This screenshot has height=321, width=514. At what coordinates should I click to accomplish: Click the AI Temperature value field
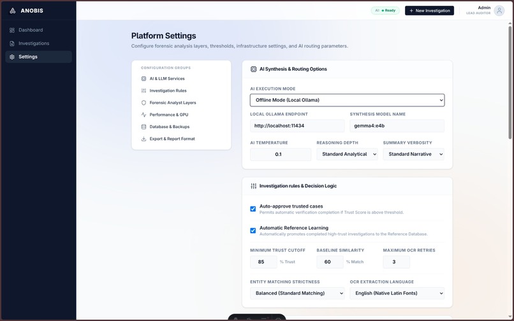[281, 154]
